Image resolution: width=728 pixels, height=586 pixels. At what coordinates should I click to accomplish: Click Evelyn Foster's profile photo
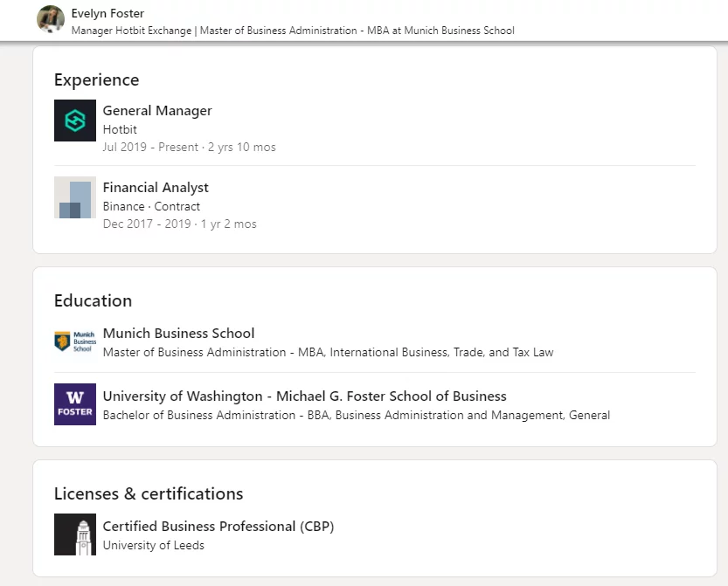click(x=51, y=19)
